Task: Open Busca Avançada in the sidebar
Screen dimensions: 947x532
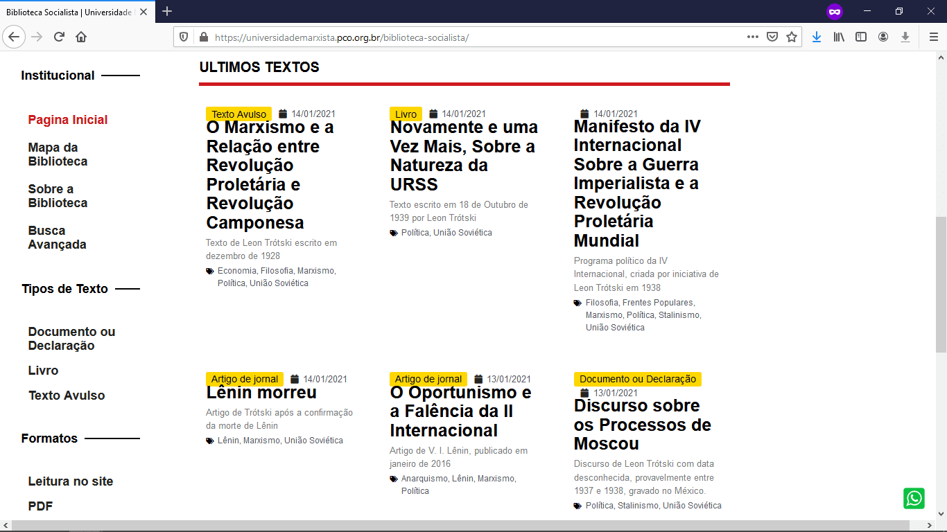Action: point(57,238)
